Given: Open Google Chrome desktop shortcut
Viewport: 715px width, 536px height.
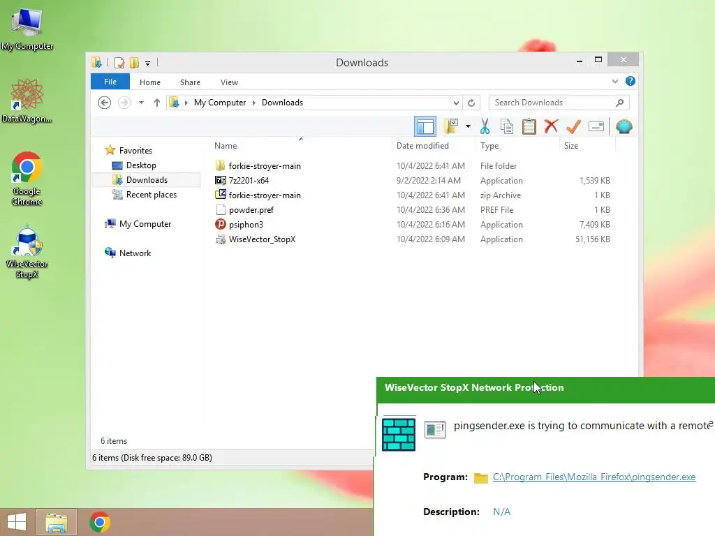Looking at the screenshot, I should click(x=27, y=179).
